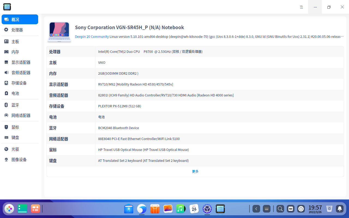Image resolution: width=349 pixels, height=218 pixels.
Task: Open the 处理器 processor section in the sidebar
Action: coord(20,30)
